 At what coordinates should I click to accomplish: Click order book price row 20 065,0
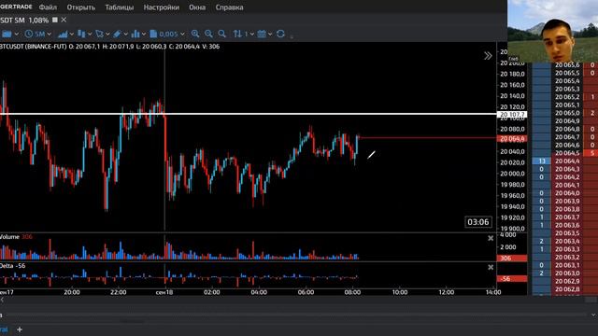[567, 113]
